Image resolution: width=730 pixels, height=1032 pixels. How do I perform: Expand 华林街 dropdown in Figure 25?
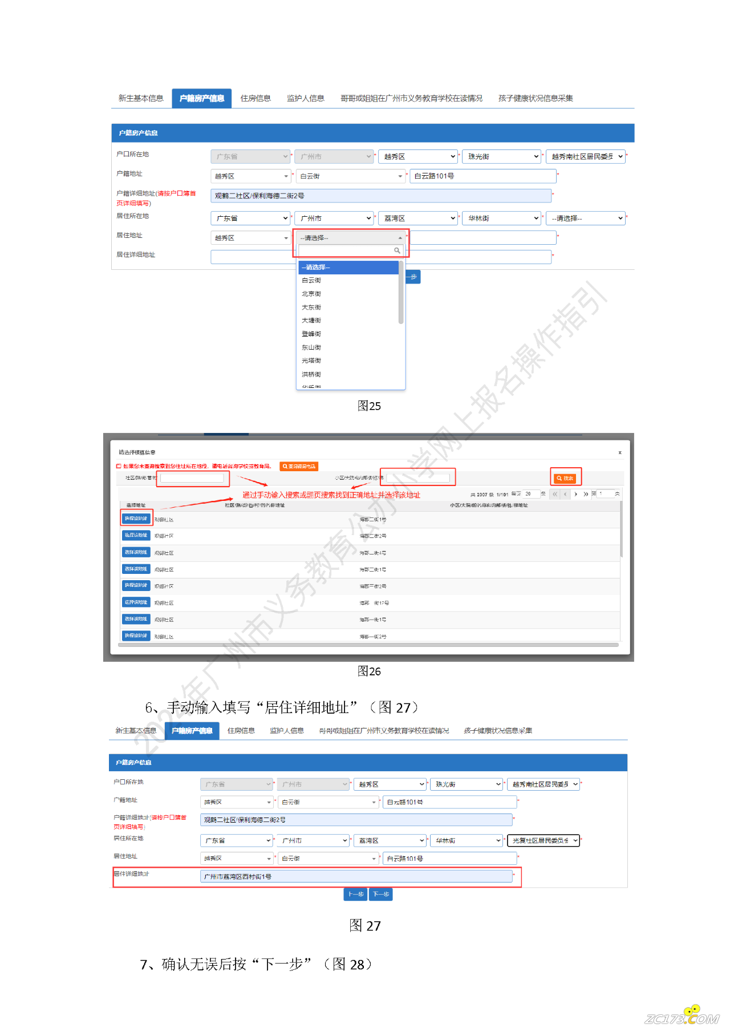point(501,218)
